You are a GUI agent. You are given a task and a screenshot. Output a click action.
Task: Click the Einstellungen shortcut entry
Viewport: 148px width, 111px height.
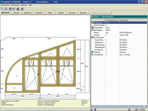pyautogui.click(x=49, y=105)
